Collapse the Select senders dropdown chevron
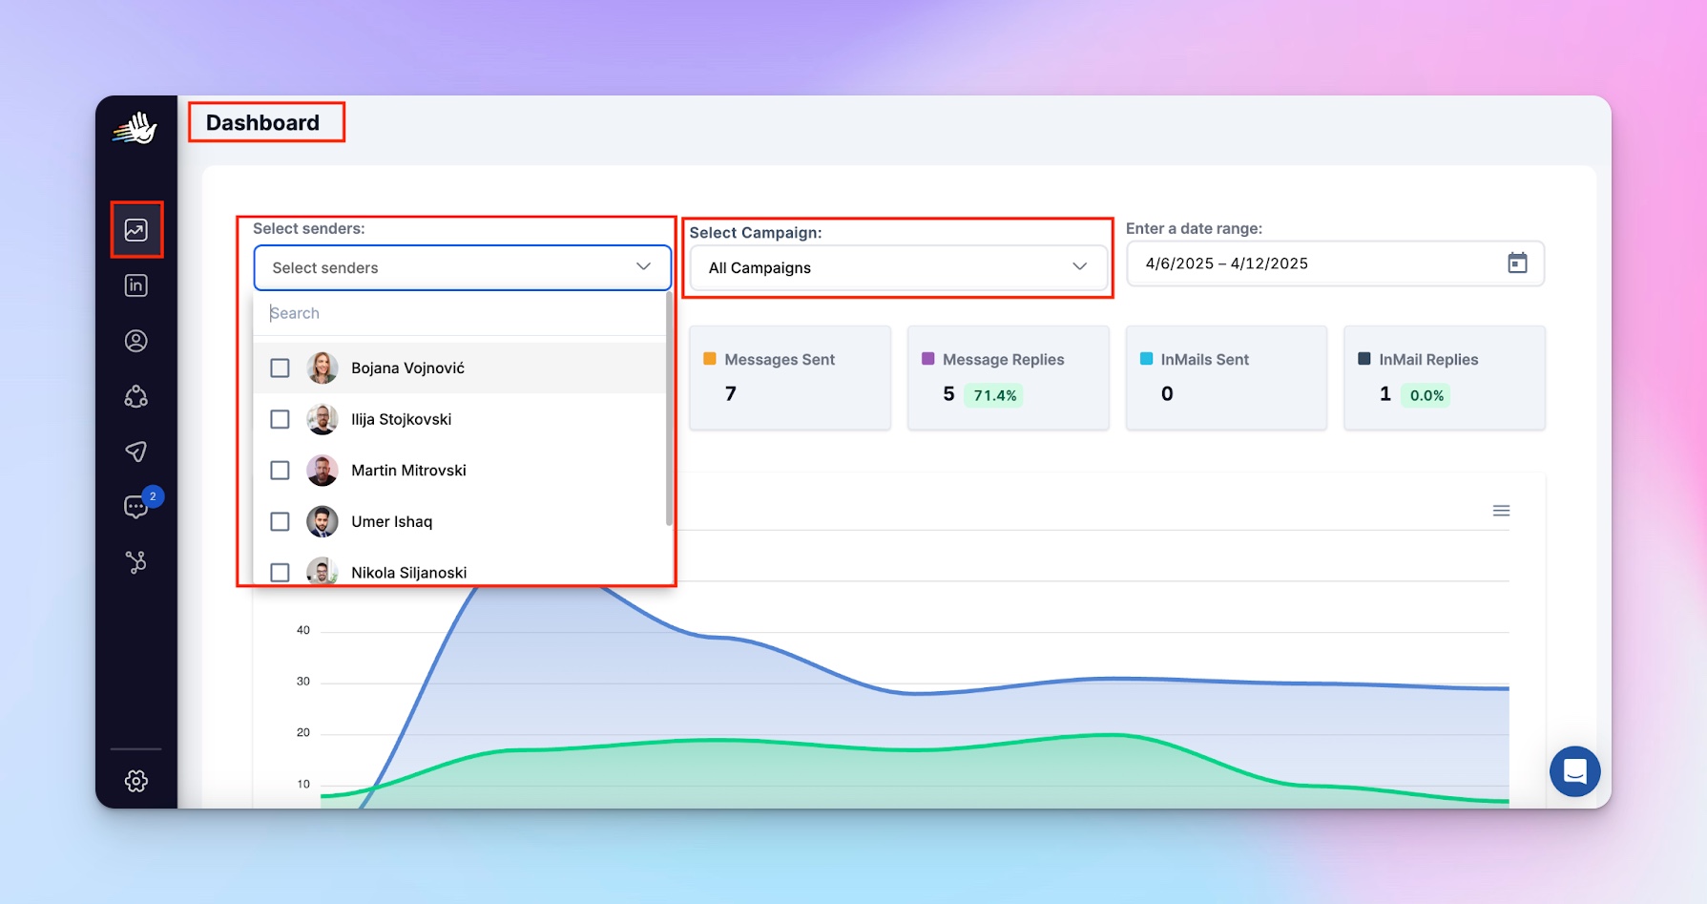Image resolution: width=1707 pixels, height=904 pixels. pyautogui.click(x=644, y=267)
